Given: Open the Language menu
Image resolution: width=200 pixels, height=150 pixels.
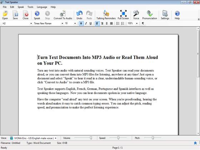Looking at the screenshot, I should pos(42,7).
